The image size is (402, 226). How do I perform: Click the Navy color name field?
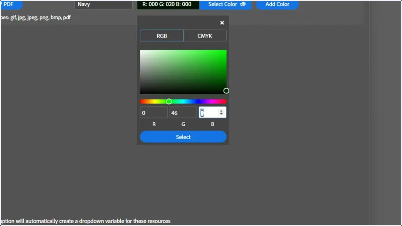click(104, 5)
